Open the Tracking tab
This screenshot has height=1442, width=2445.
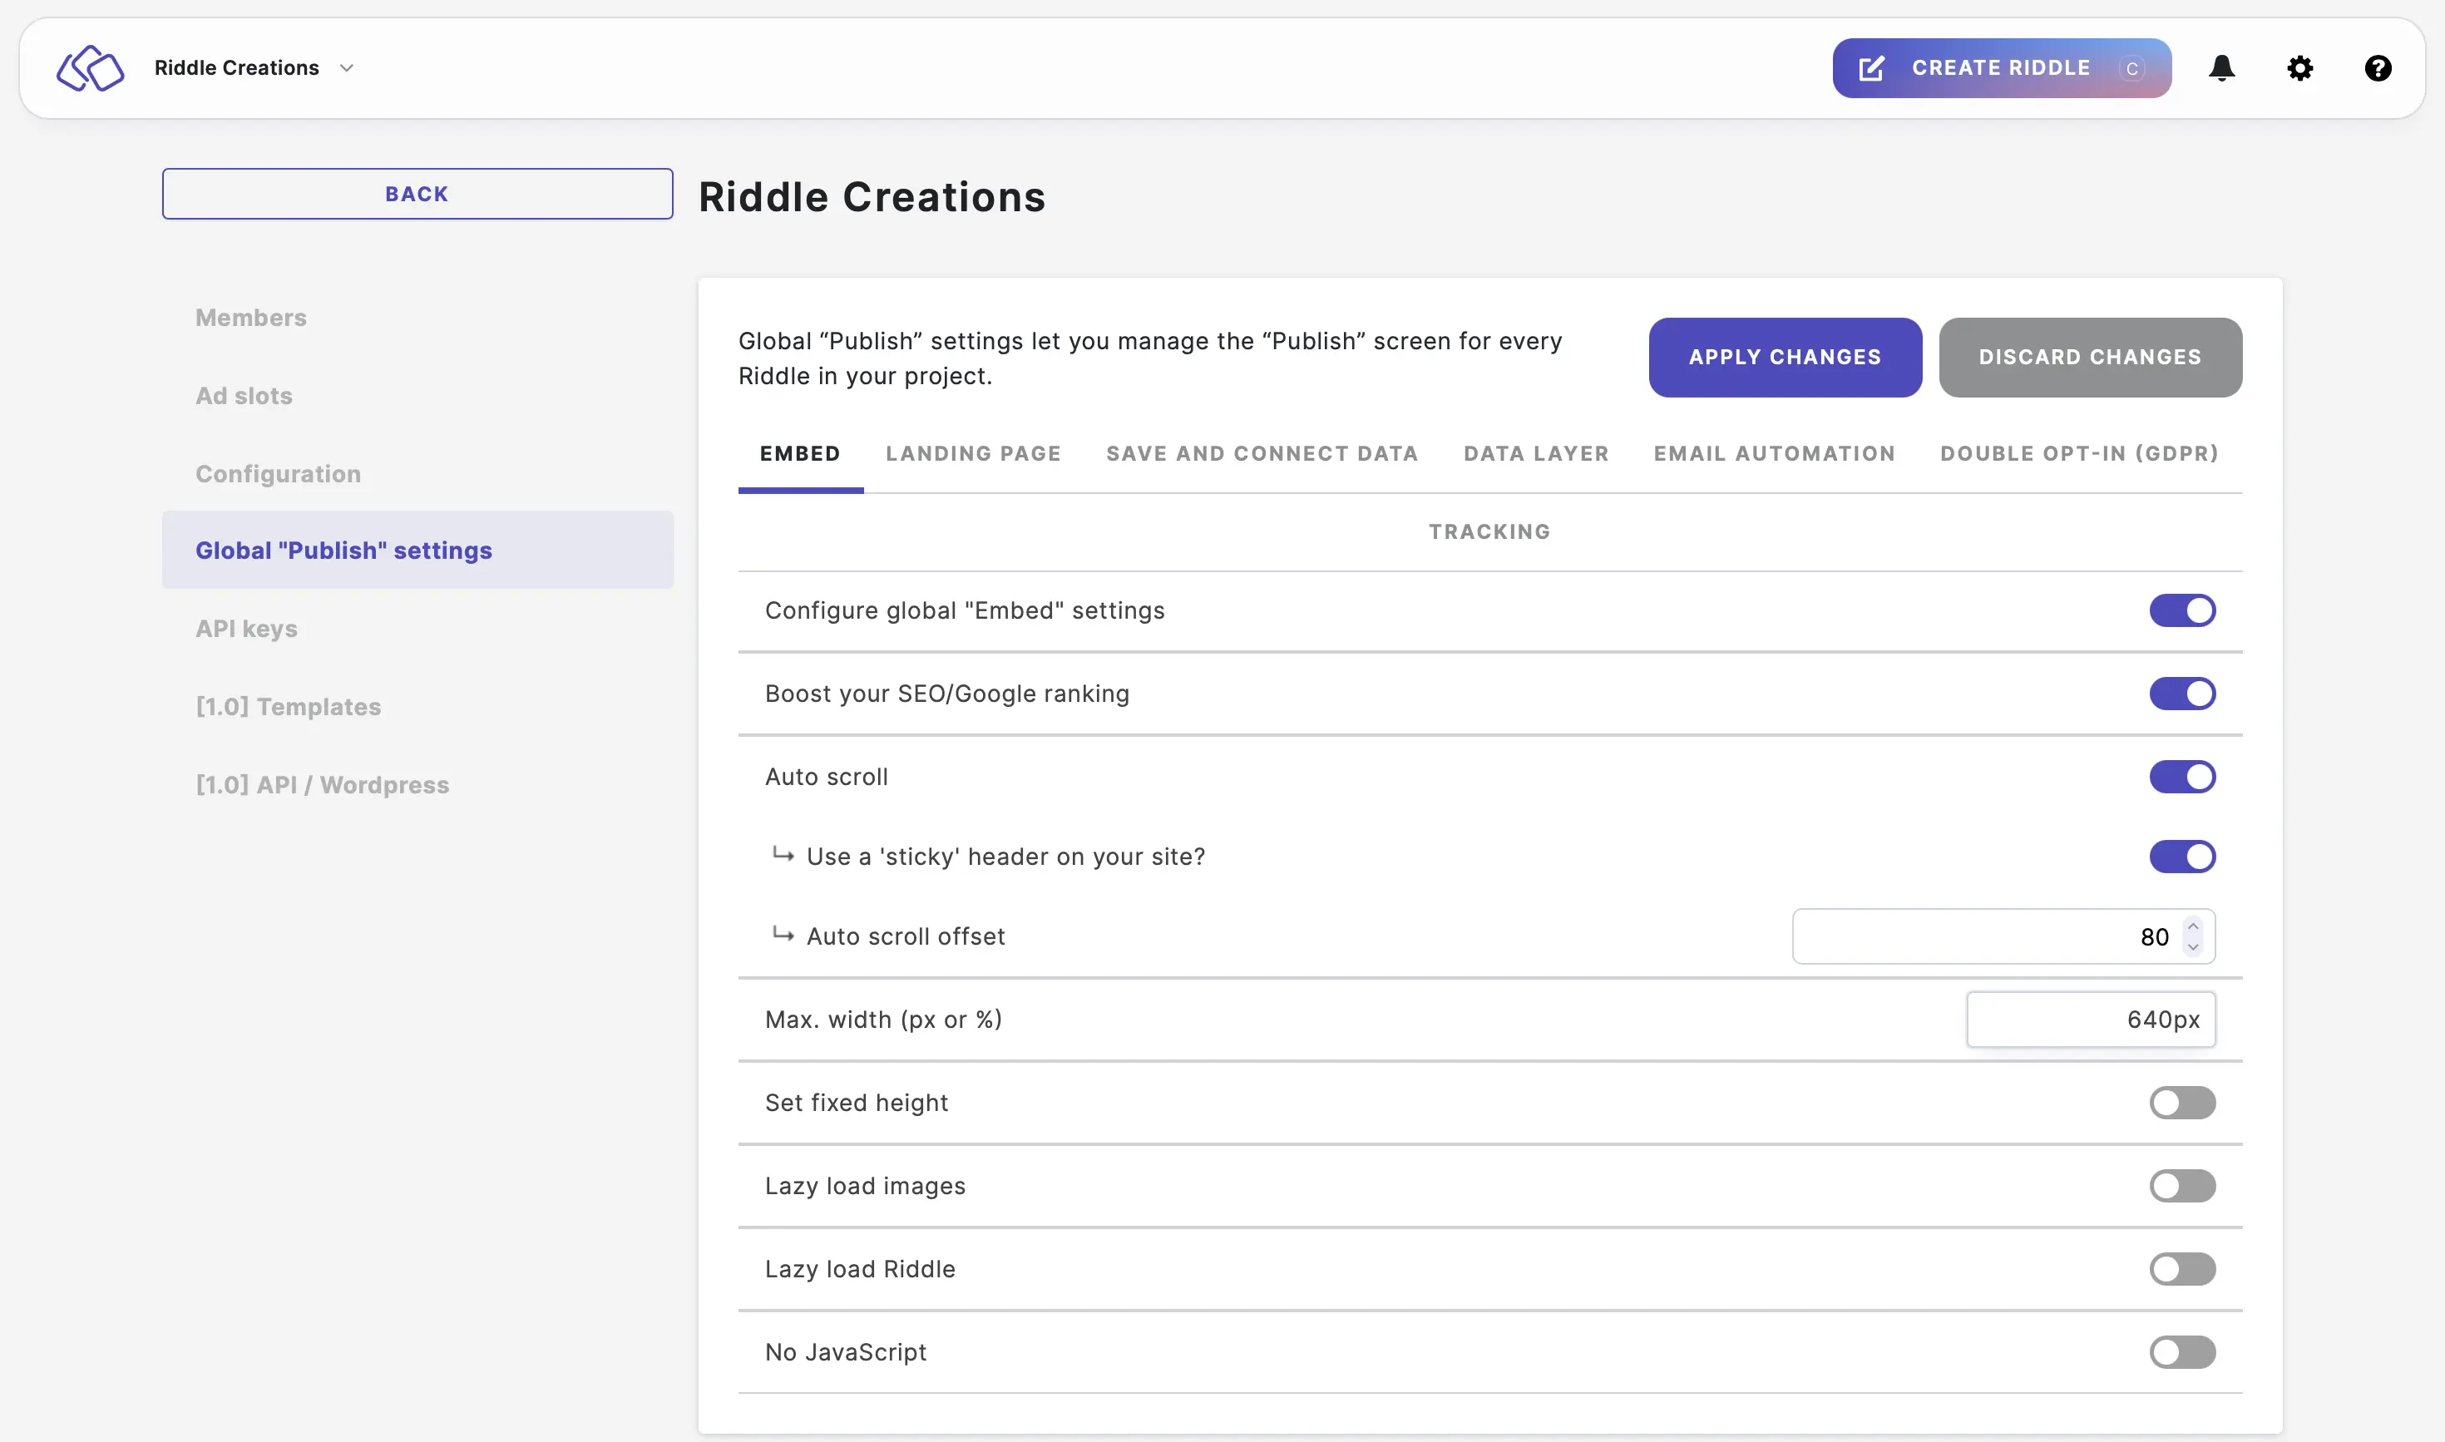(x=1489, y=531)
